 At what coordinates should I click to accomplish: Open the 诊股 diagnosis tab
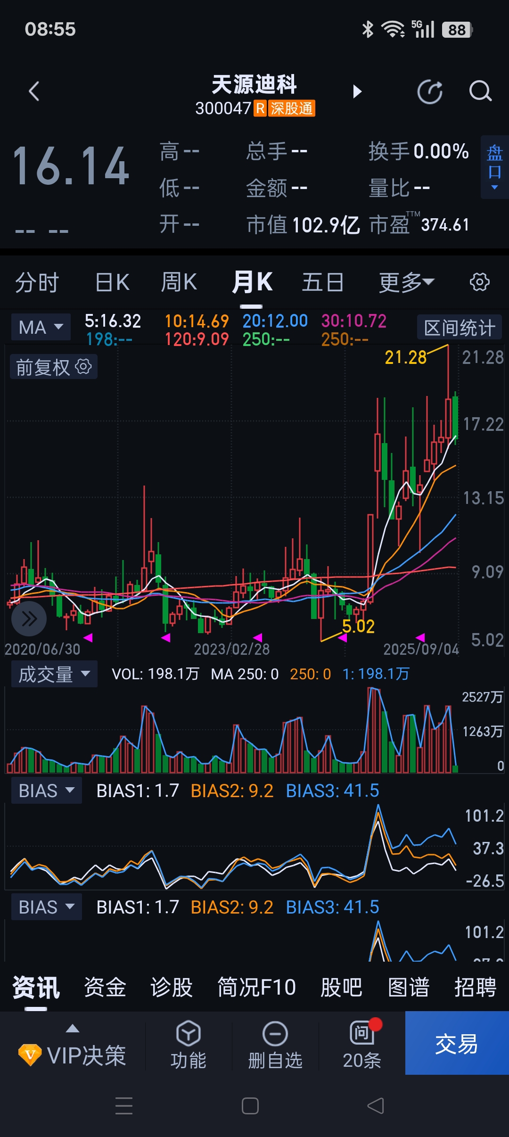172,987
